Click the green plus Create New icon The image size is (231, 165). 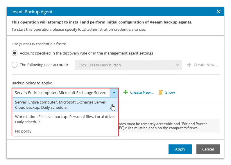126,92
